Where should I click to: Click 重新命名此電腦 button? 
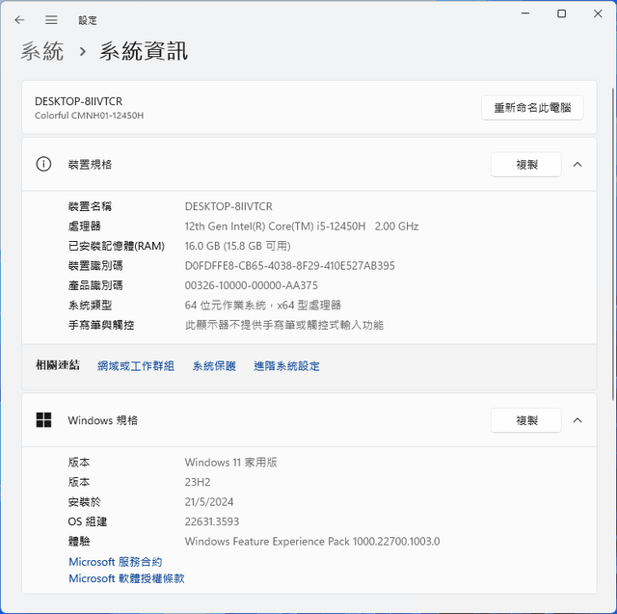point(532,107)
